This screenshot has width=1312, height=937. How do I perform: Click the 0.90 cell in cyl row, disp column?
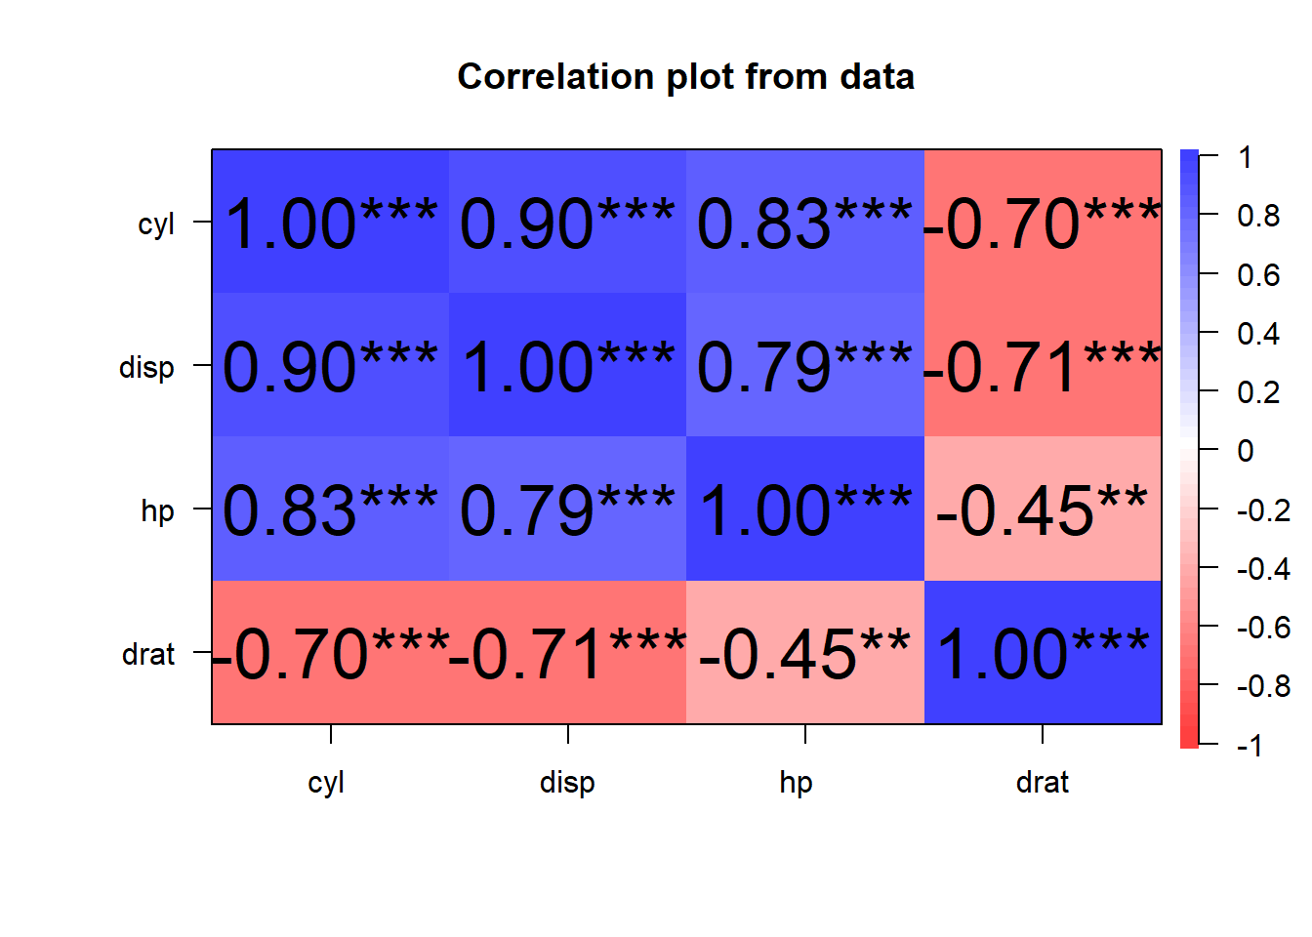(567, 223)
